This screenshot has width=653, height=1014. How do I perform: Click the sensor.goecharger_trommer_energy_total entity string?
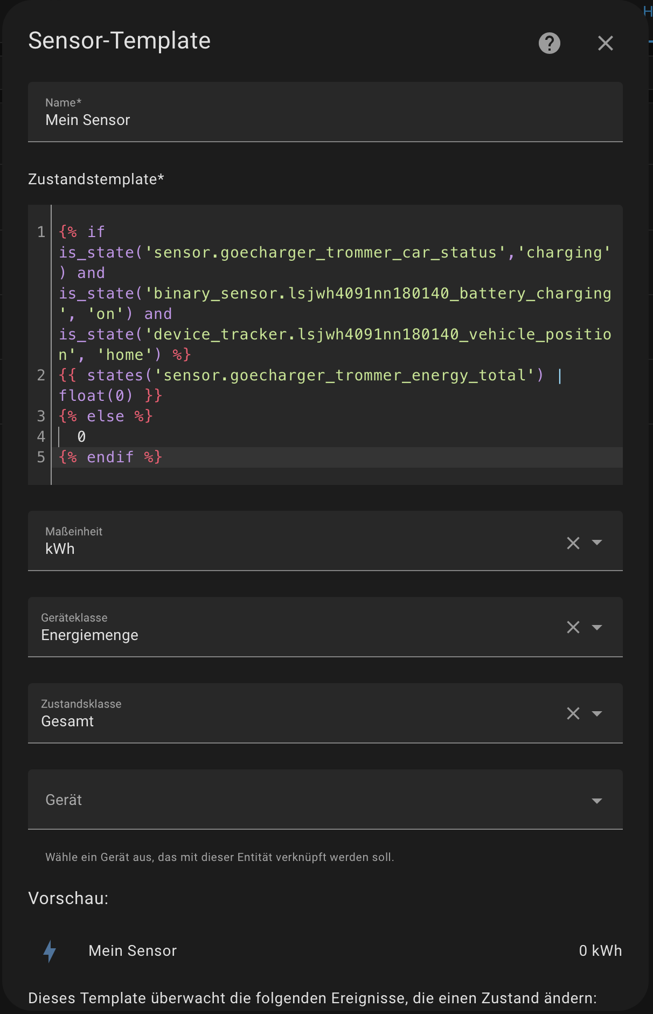[344, 376]
